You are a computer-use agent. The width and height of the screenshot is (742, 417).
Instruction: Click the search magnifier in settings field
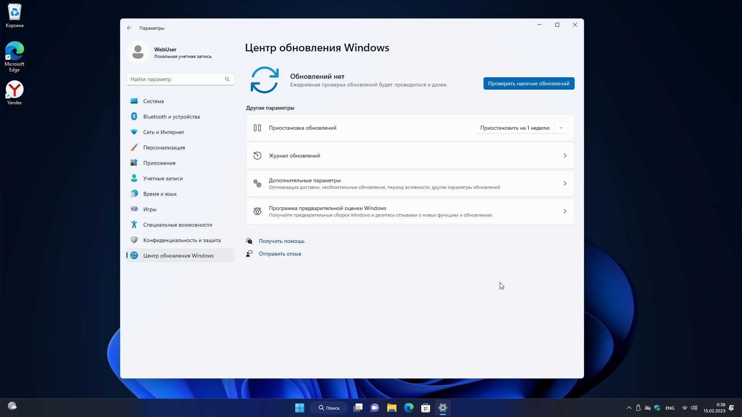pyautogui.click(x=227, y=79)
